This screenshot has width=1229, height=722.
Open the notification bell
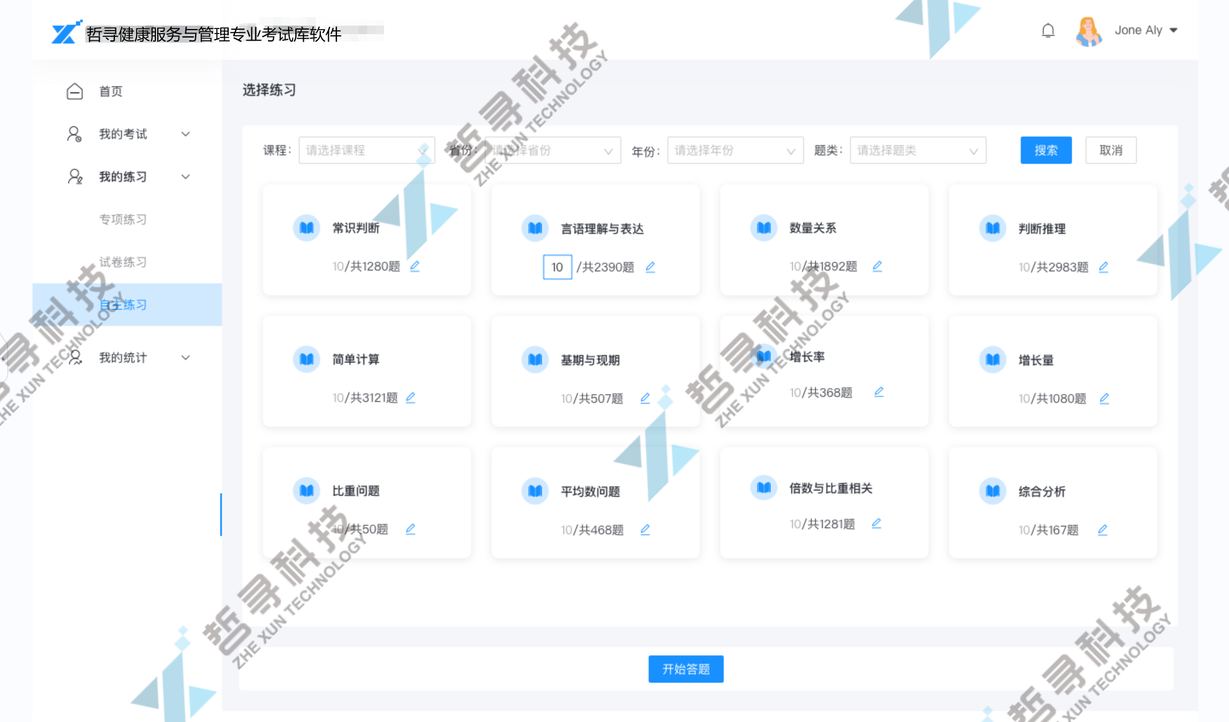click(x=1047, y=30)
